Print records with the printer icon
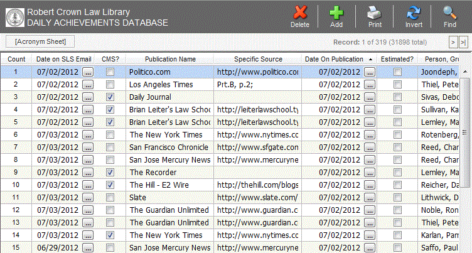This screenshot has height=253, width=472. (375, 13)
